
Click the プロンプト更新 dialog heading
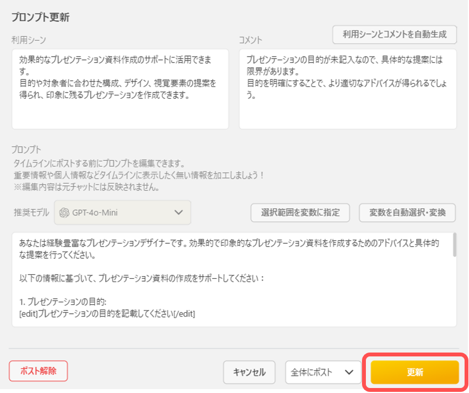[x=40, y=17]
